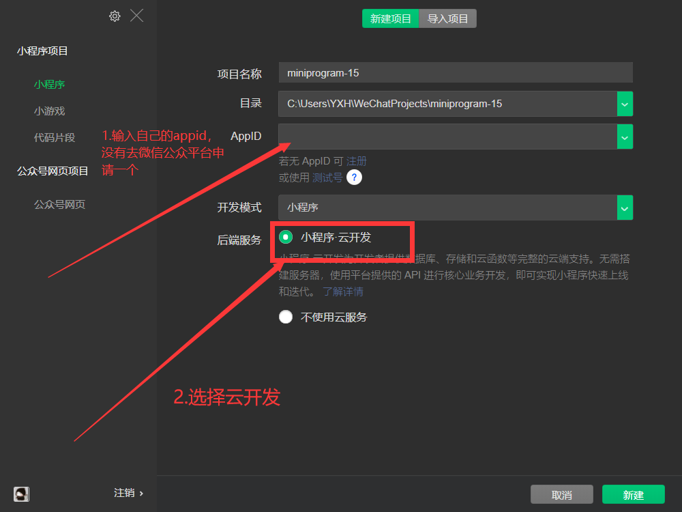Open the AppID dropdown list
The width and height of the screenshot is (682, 512).
(624, 137)
